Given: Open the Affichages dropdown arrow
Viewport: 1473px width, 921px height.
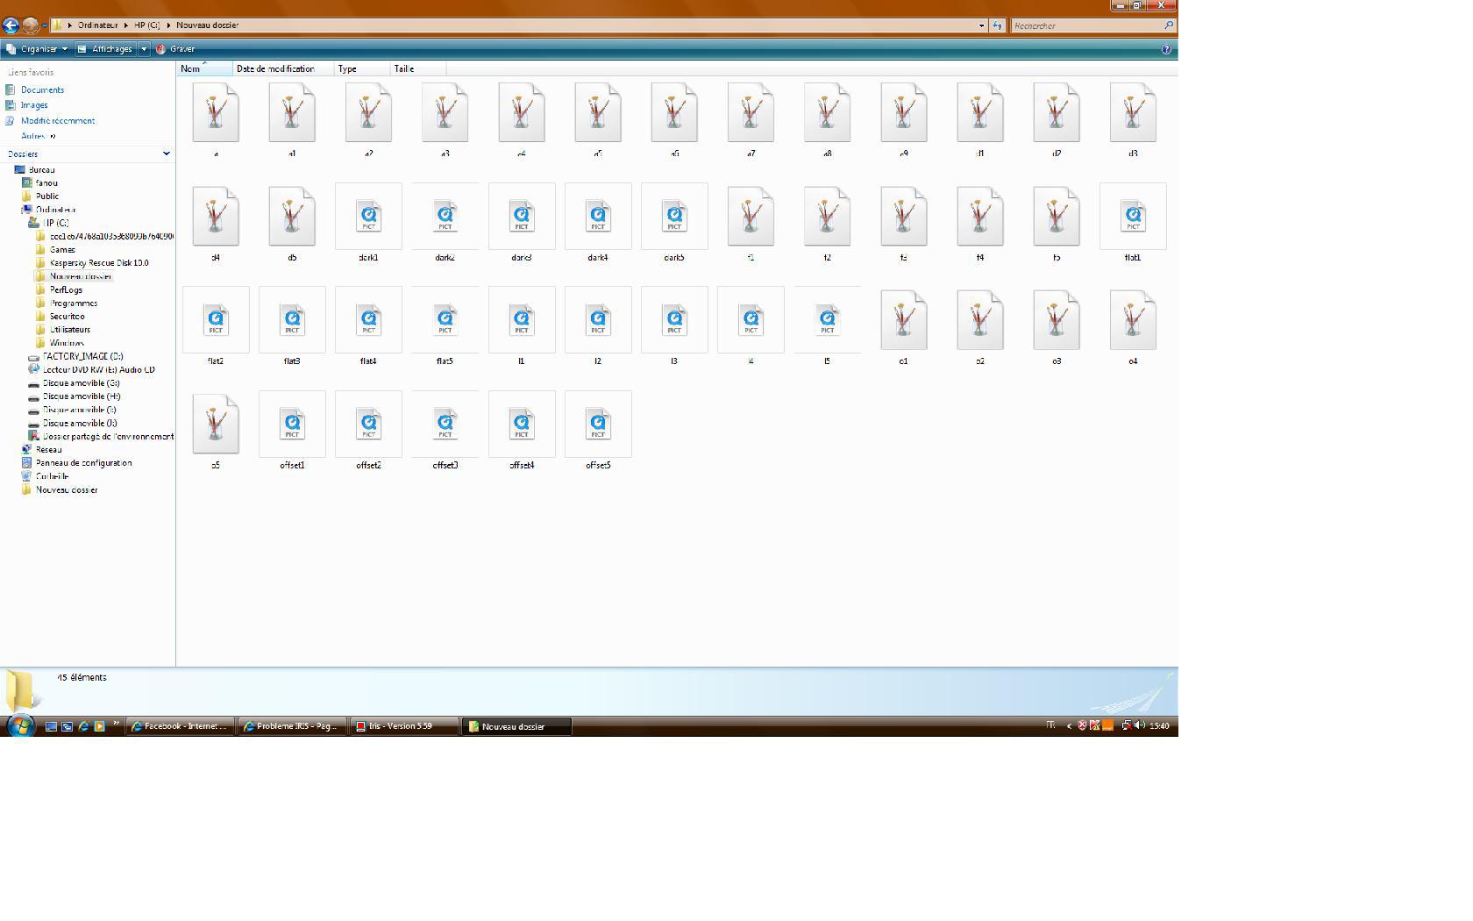Looking at the screenshot, I should click(x=144, y=49).
